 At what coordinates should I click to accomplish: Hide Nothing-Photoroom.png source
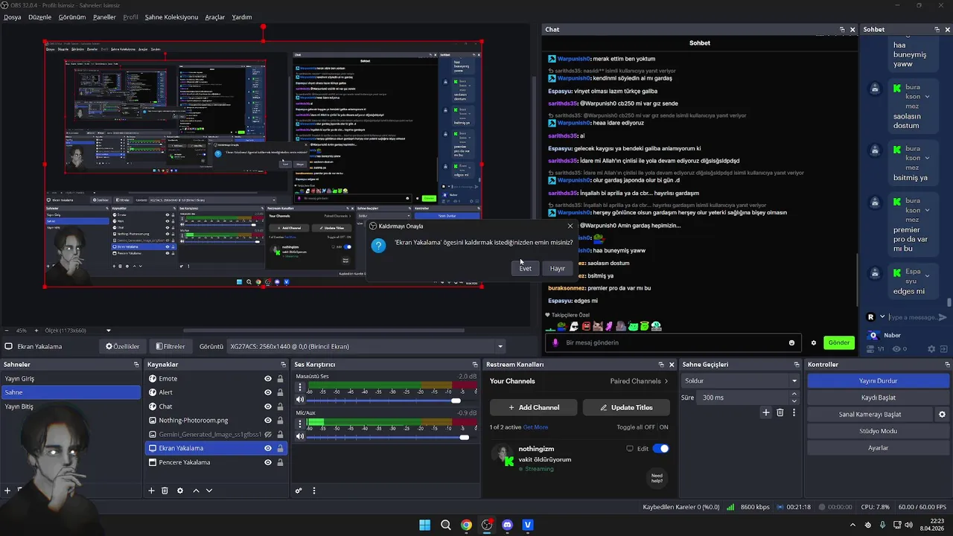tap(268, 421)
